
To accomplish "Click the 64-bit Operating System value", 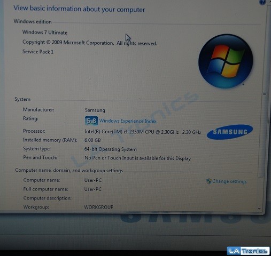I will tap(111, 149).
